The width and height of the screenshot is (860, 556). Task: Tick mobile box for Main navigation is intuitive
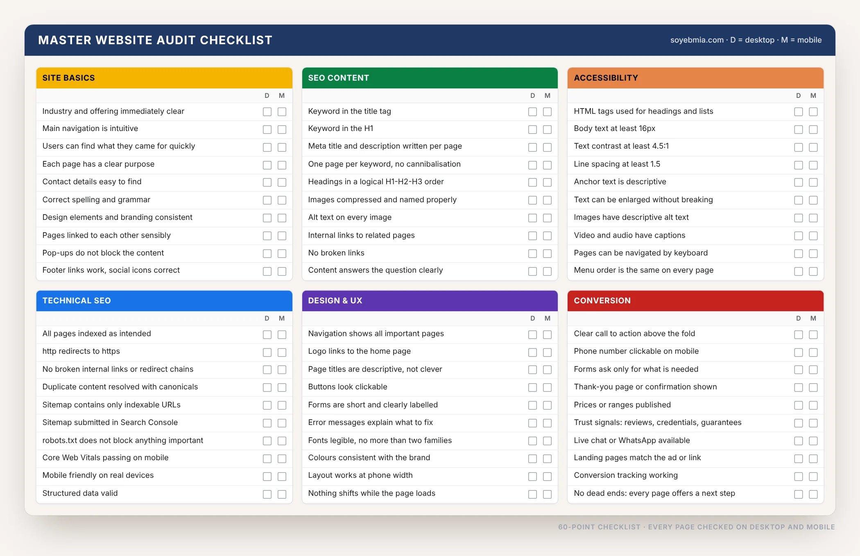coord(282,129)
